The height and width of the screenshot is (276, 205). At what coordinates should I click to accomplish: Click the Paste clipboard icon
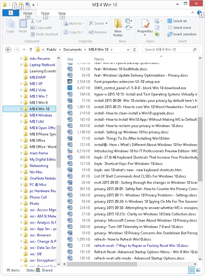[23, 26]
